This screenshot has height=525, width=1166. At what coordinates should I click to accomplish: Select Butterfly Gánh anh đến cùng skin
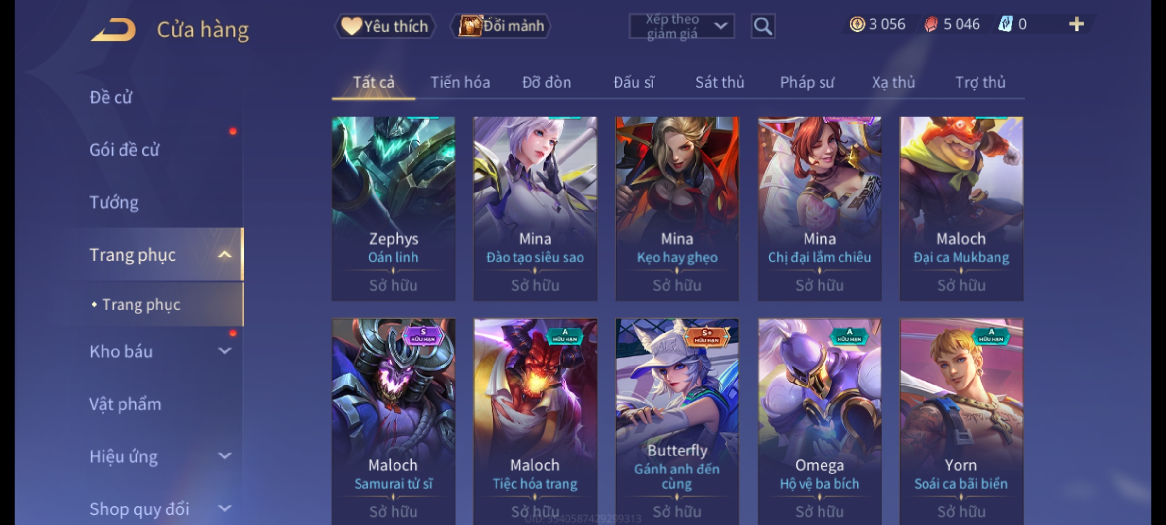(677, 421)
